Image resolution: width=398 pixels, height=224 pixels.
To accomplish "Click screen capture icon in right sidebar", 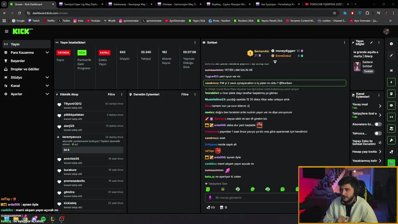I will 391,71.
